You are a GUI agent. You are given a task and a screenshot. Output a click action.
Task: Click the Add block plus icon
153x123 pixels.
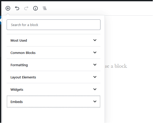point(8,8)
